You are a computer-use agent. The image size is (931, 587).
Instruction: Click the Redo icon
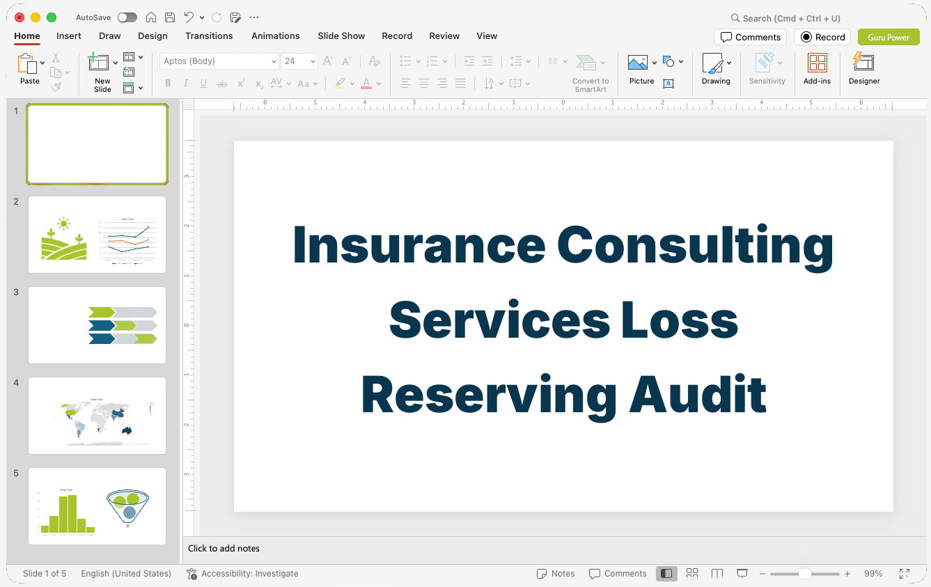(217, 17)
